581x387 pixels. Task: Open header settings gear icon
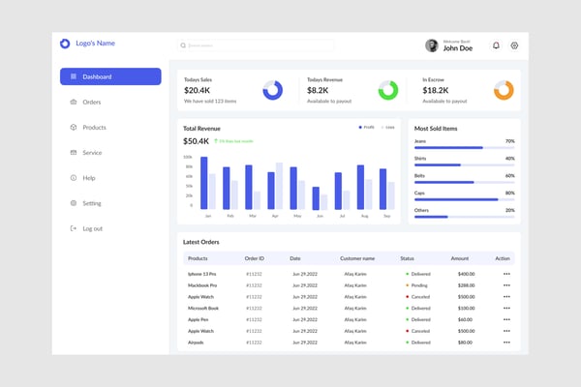coord(514,45)
